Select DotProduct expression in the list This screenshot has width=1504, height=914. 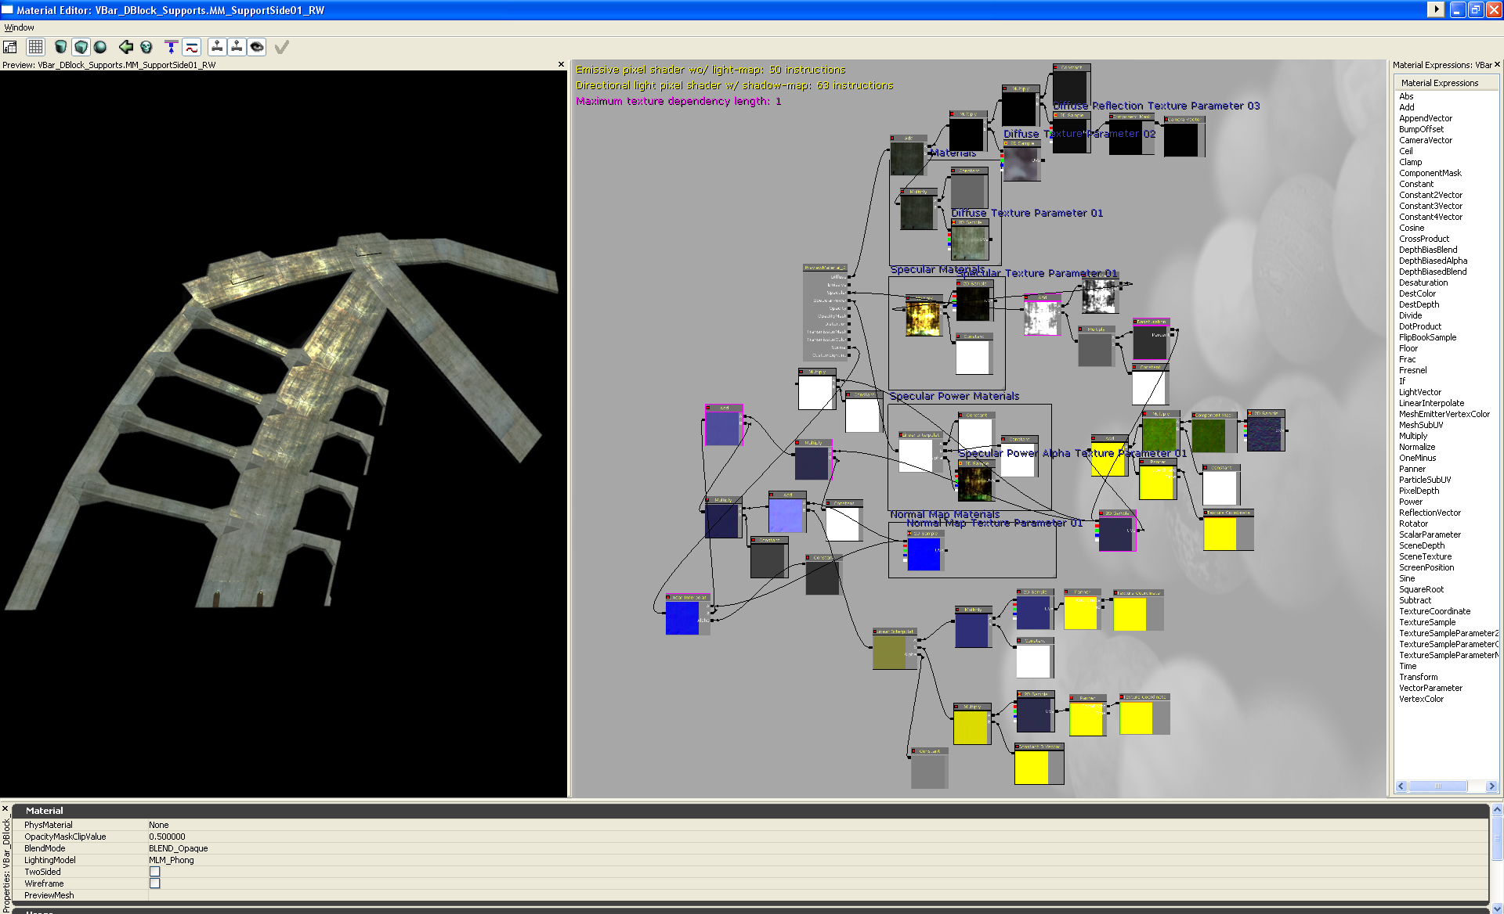1420,326
